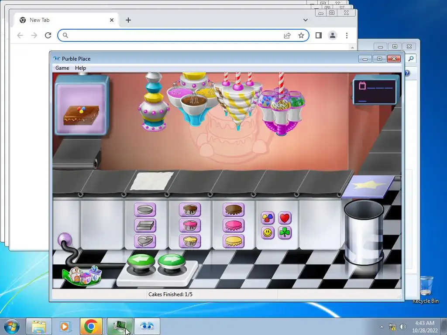Open Windows Media Player from the taskbar

[x=65, y=326]
